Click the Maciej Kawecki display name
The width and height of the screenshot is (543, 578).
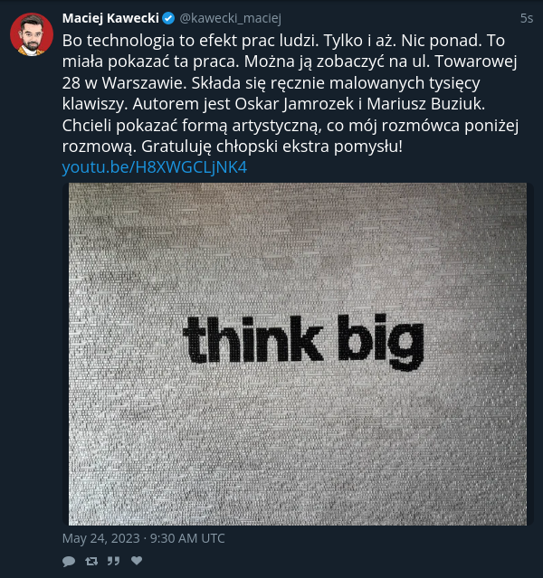point(110,18)
